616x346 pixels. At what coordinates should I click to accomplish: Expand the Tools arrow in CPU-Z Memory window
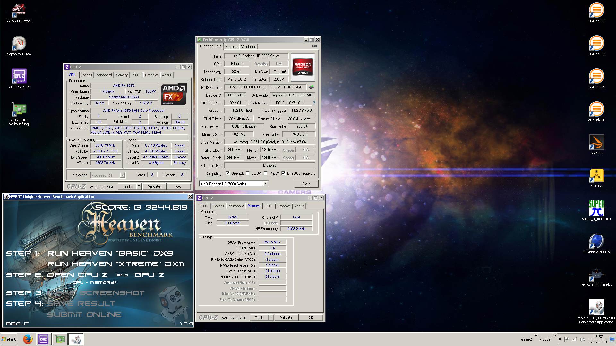[x=271, y=317]
